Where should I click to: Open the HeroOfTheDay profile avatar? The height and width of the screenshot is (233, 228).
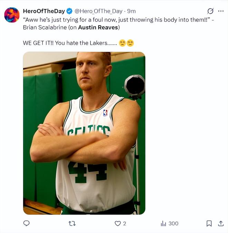[12, 15]
